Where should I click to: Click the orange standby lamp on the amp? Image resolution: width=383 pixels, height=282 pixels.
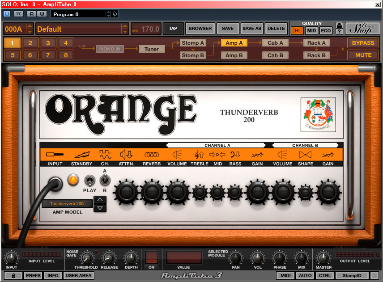(73, 180)
